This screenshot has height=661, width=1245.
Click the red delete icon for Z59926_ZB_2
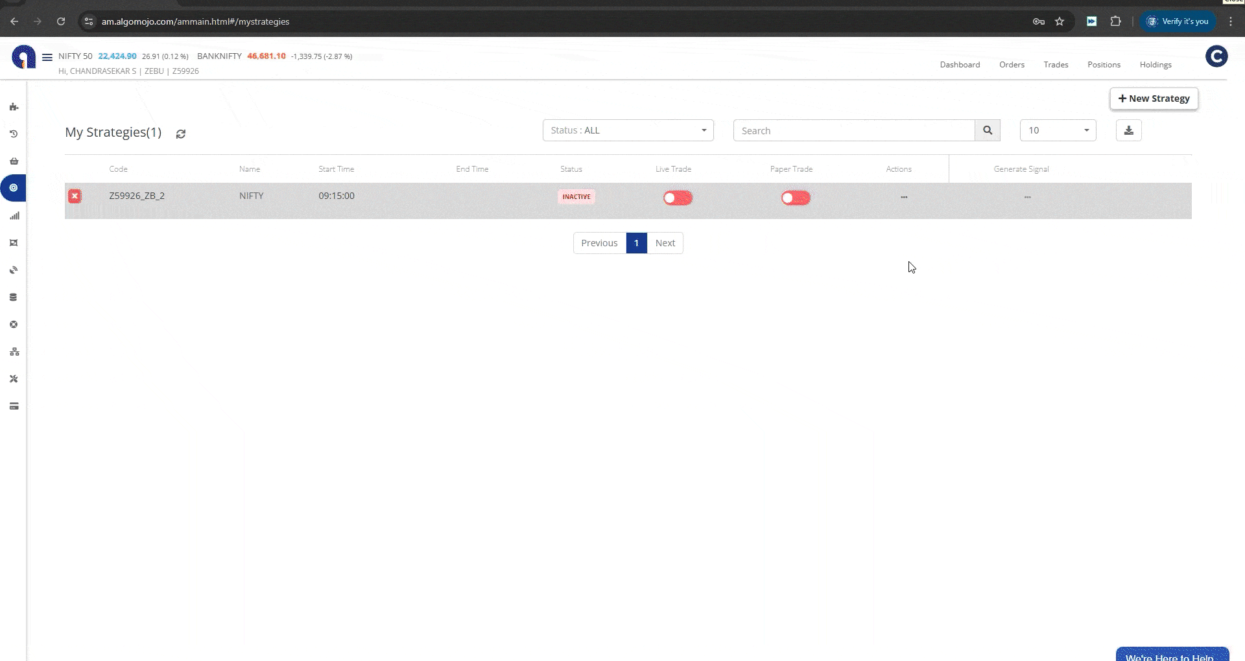(x=75, y=196)
